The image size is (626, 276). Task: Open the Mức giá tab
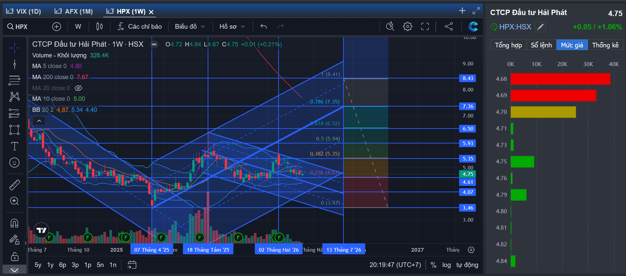[572, 45]
